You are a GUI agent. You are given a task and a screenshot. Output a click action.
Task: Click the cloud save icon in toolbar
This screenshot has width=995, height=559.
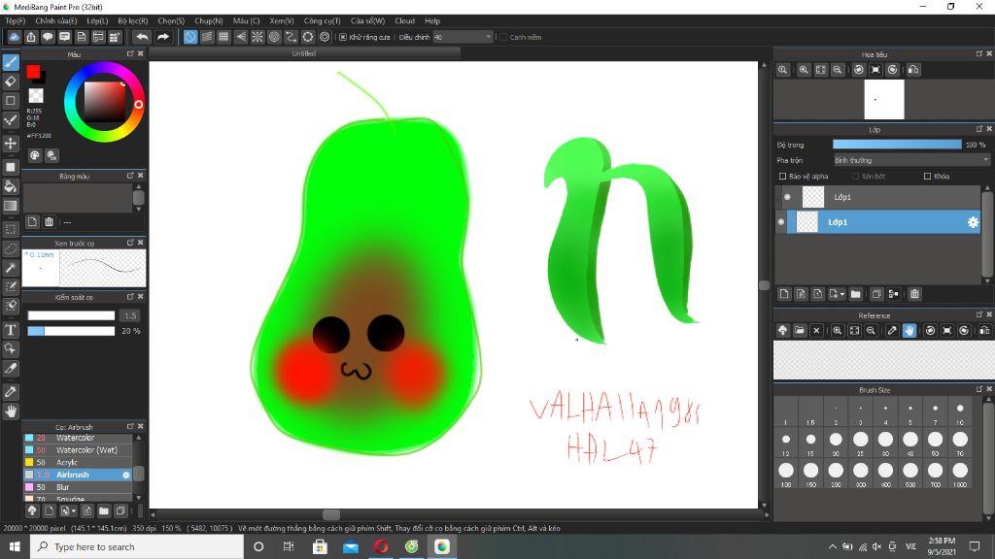[14, 38]
